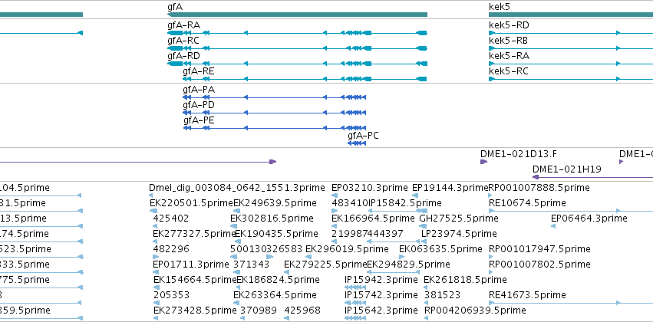
Task: Select the gfA-RE transcript label
Action: [x=199, y=71]
